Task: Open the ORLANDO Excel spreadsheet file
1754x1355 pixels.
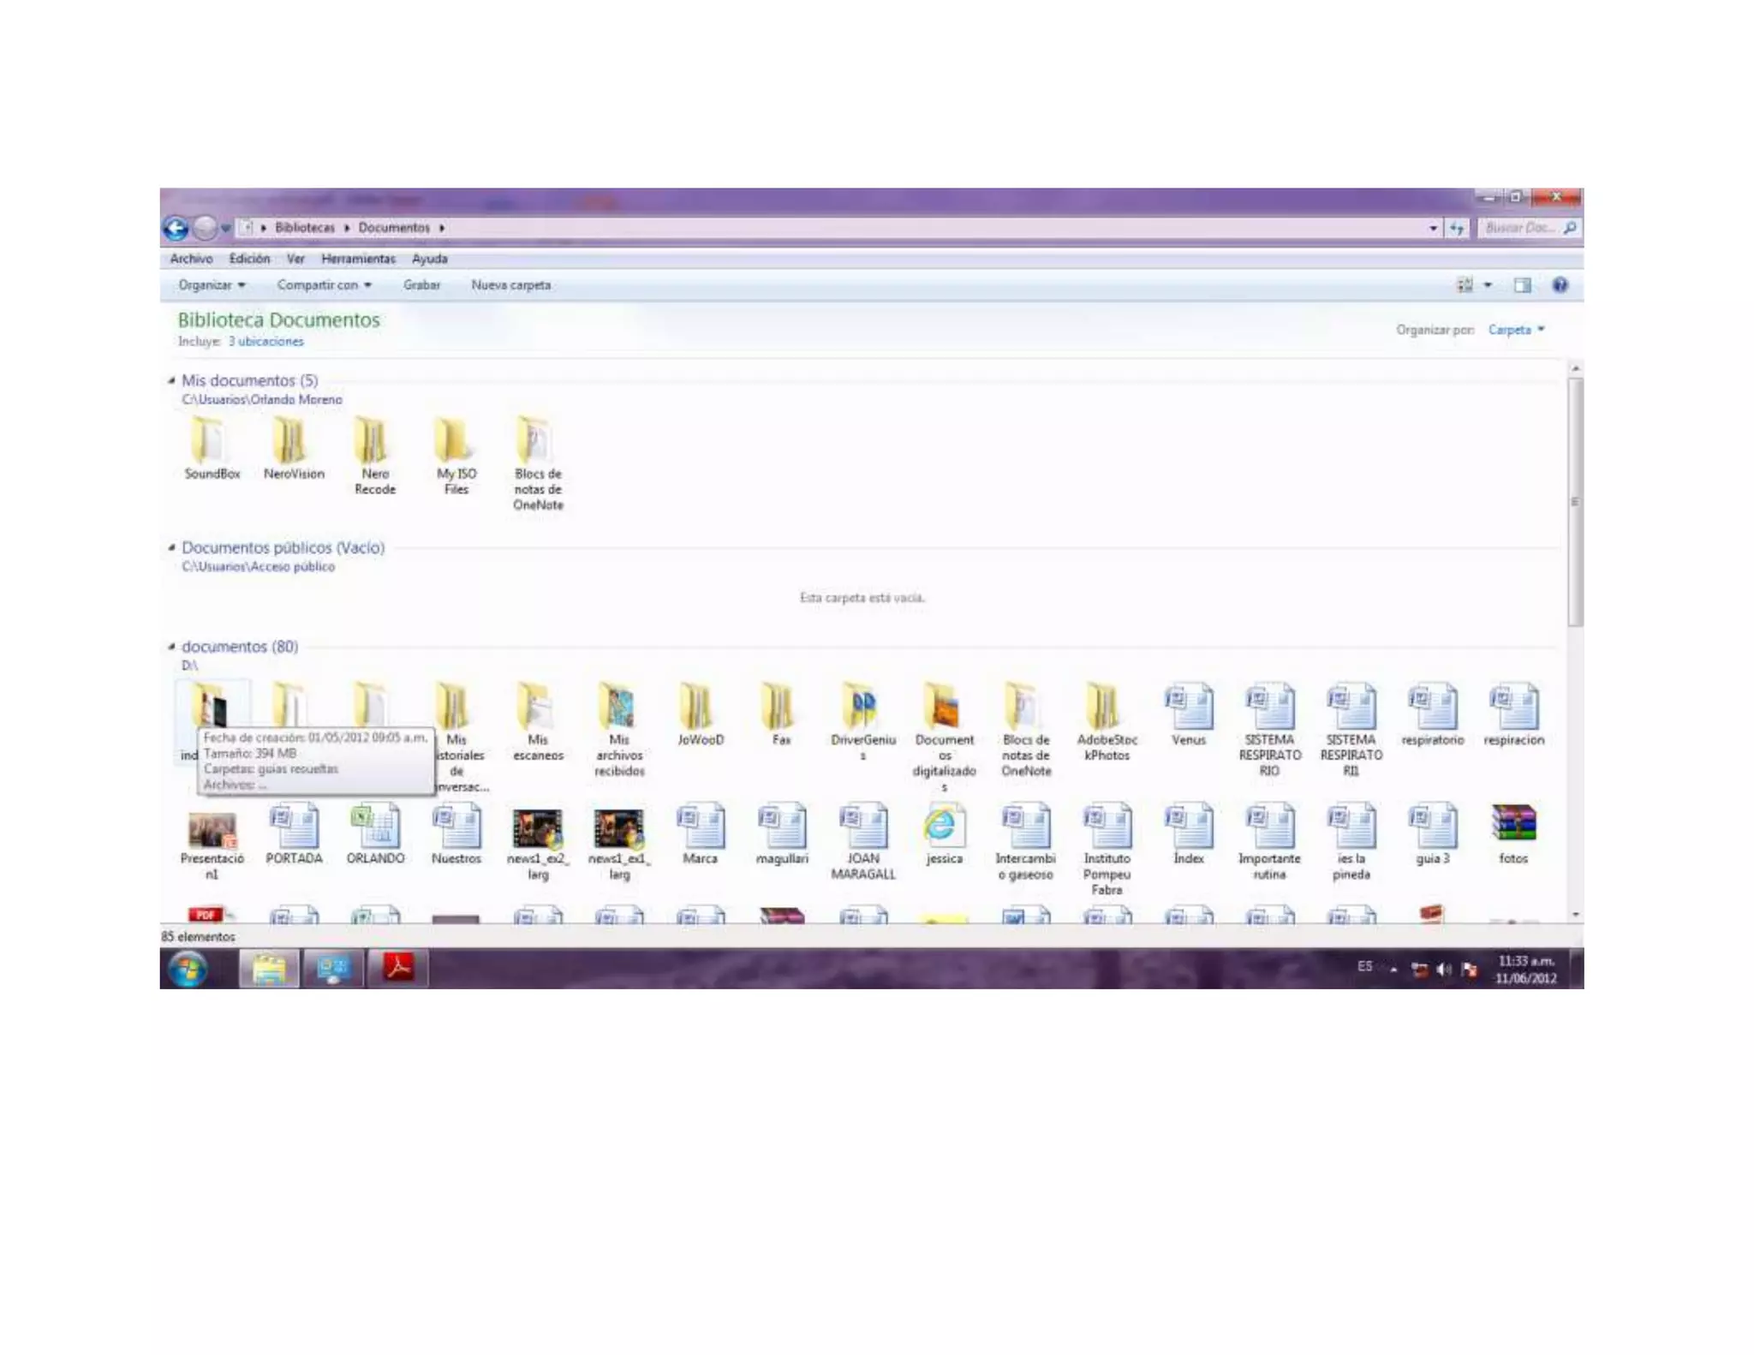Action: pos(375,826)
